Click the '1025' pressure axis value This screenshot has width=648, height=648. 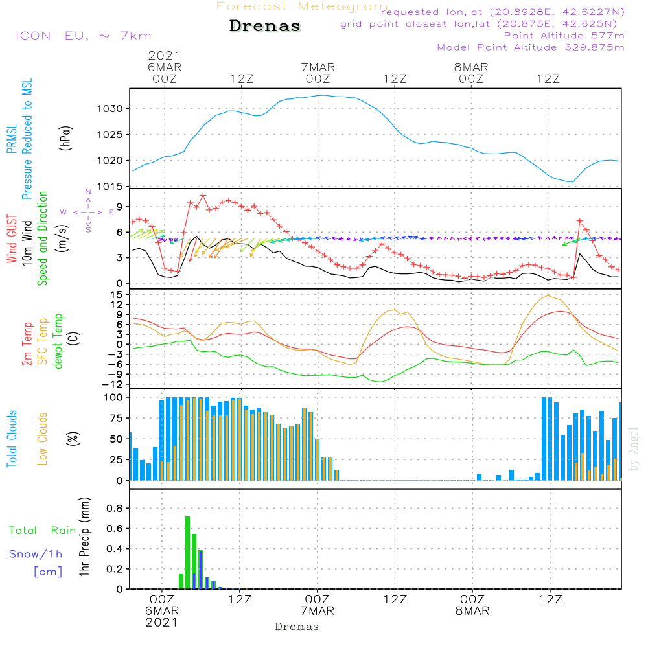tap(110, 135)
